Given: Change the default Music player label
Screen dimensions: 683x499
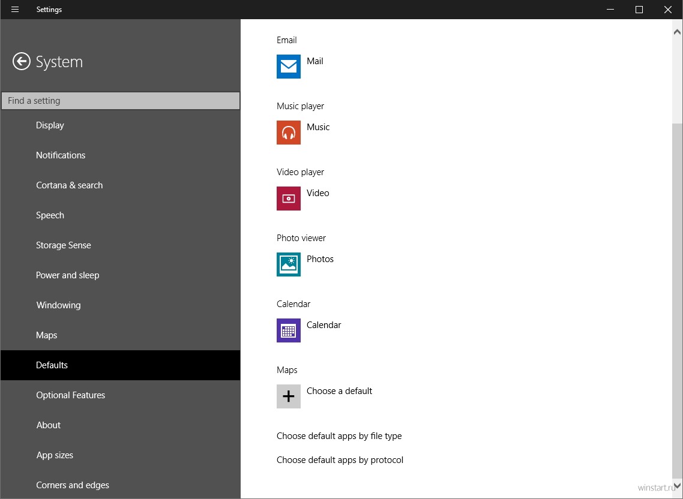Looking at the screenshot, I should click(x=318, y=127).
